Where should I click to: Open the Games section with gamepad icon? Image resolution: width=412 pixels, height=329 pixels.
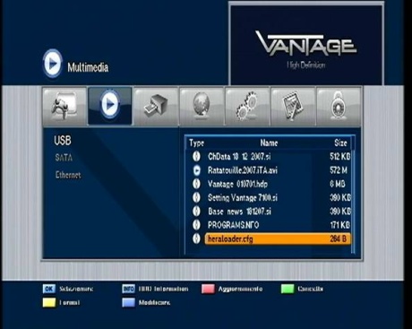pos(64,107)
